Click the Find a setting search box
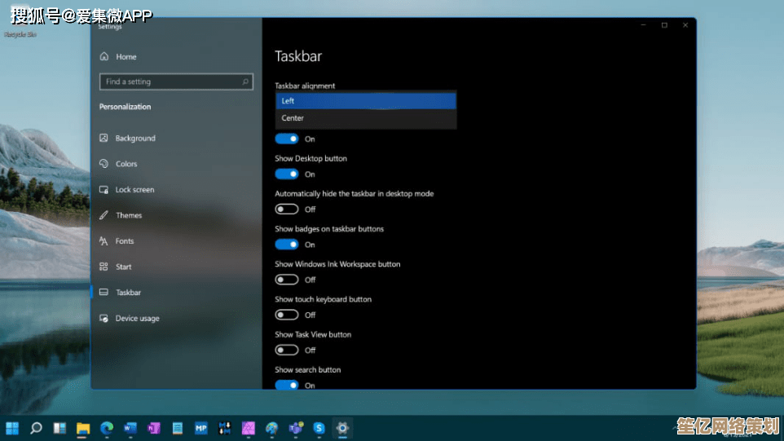784x441 pixels. point(170,82)
